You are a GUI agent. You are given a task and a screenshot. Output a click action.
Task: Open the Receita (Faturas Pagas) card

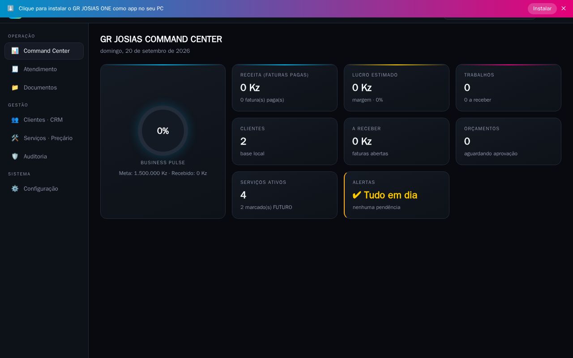pos(285,88)
